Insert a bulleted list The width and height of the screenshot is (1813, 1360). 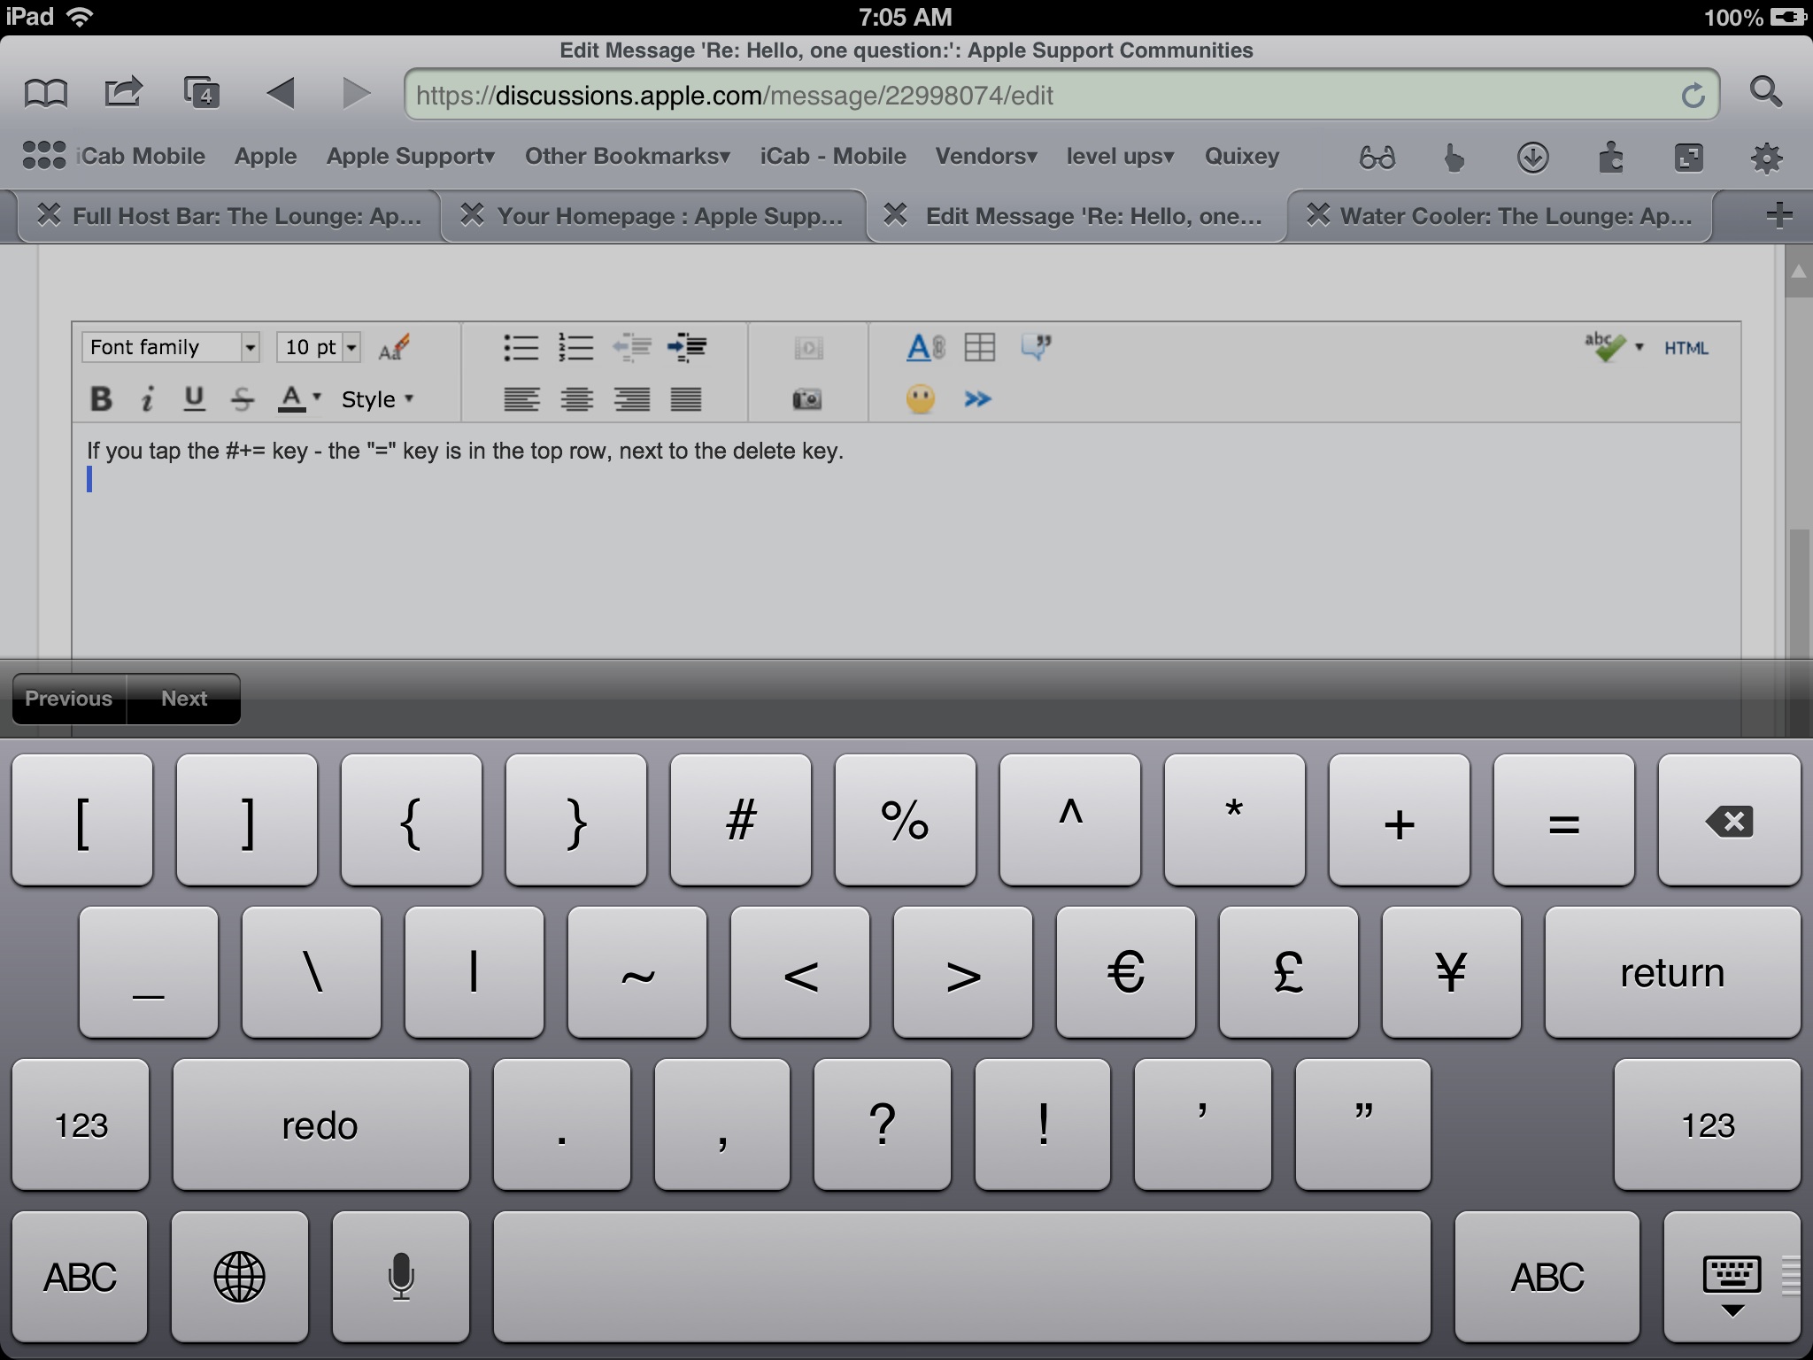(521, 347)
